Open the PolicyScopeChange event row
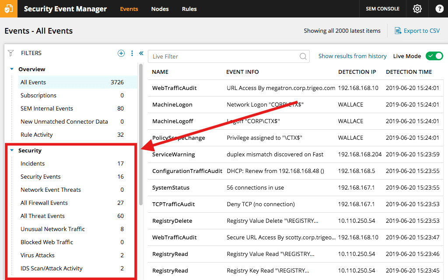Viewport: 448px width, 280px height. [295, 138]
